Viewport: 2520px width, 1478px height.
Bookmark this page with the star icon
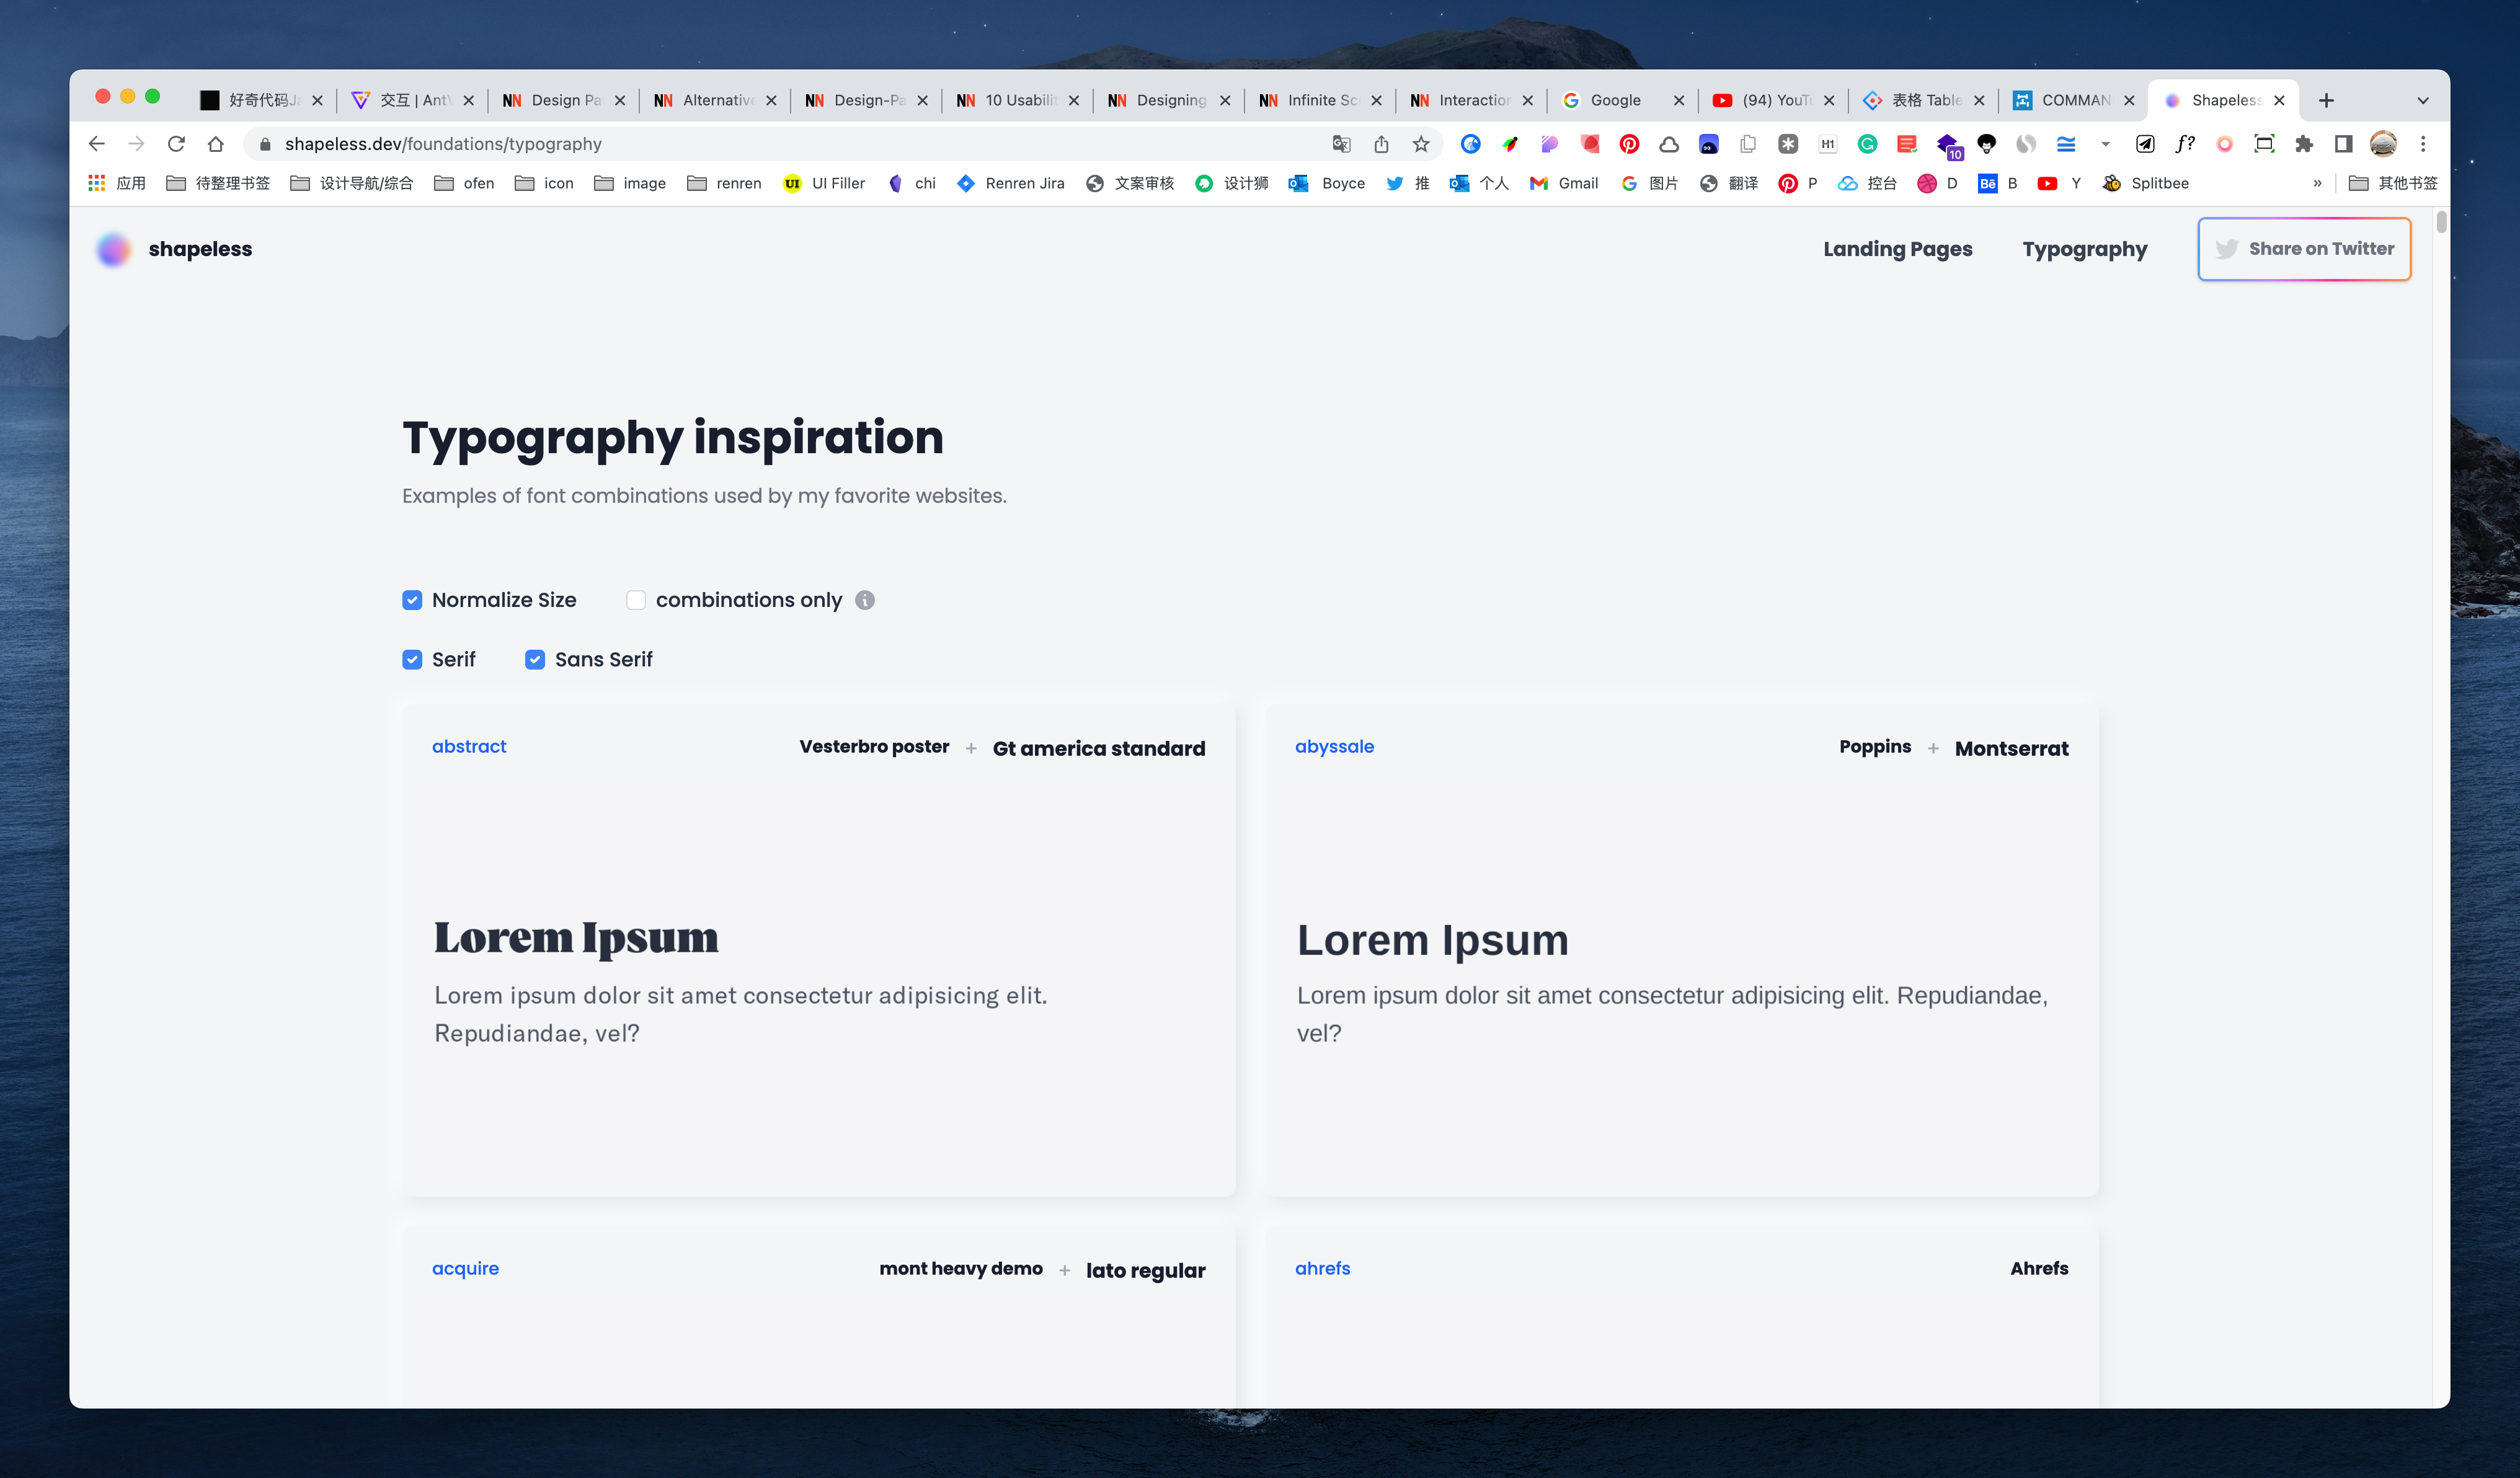pyautogui.click(x=1420, y=144)
